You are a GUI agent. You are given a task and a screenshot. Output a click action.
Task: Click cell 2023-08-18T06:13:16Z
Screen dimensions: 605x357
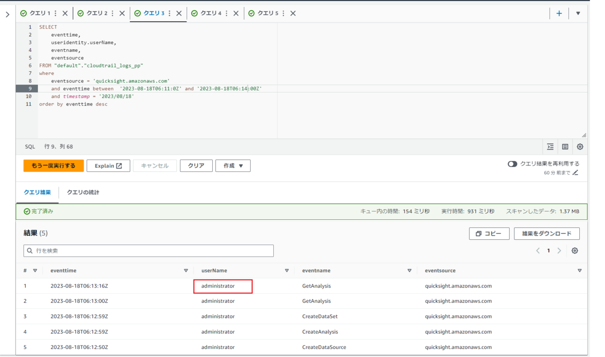click(79, 286)
